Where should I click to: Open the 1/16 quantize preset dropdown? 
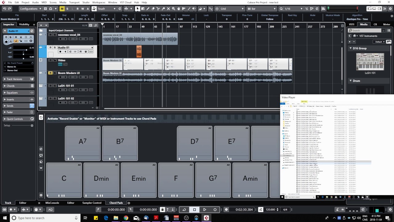pos(294,9)
